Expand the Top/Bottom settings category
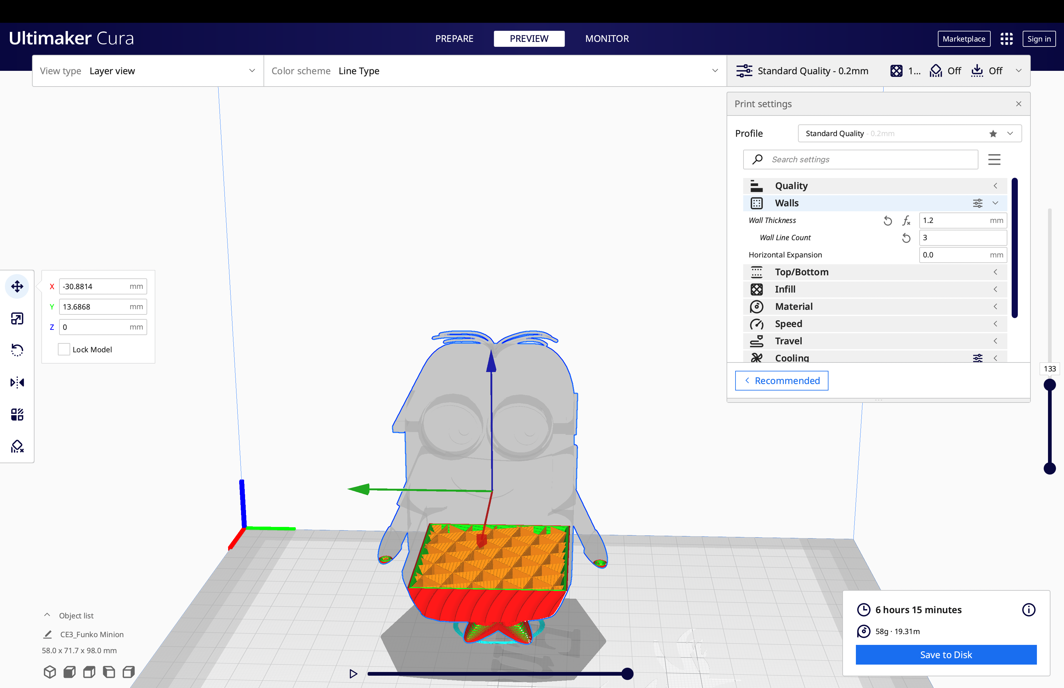Screen dimensions: 1064x688 875,272
